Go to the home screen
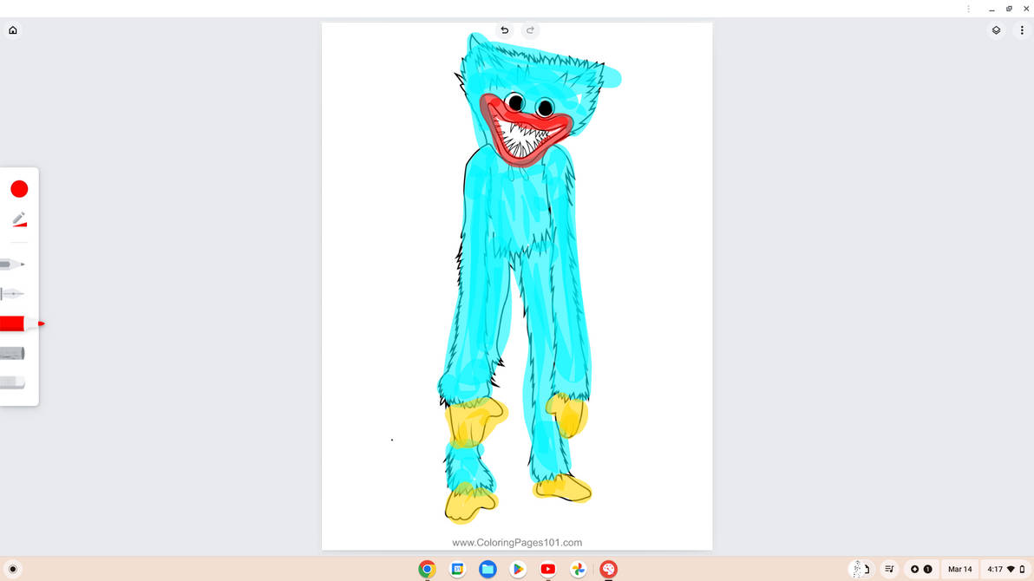 coord(12,30)
